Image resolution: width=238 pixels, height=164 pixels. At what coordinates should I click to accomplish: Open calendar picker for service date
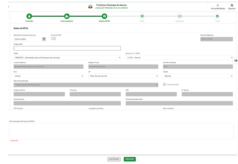click(x=44, y=39)
